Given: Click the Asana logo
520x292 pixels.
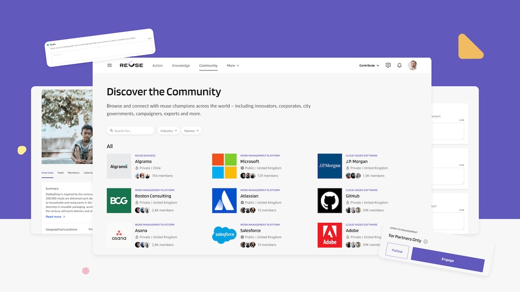Looking at the screenshot, I should (x=119, y=235).
